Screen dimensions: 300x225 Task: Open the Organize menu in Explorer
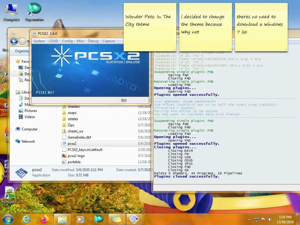pyautogui.click(x=22, y=51)
